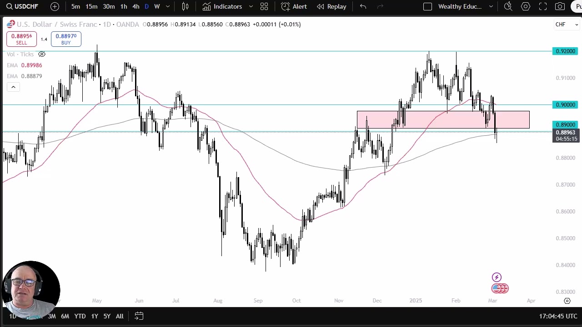The image size is (582, 327).
Task: Open chart settings hexagon icon
Action: click(526, 6)
